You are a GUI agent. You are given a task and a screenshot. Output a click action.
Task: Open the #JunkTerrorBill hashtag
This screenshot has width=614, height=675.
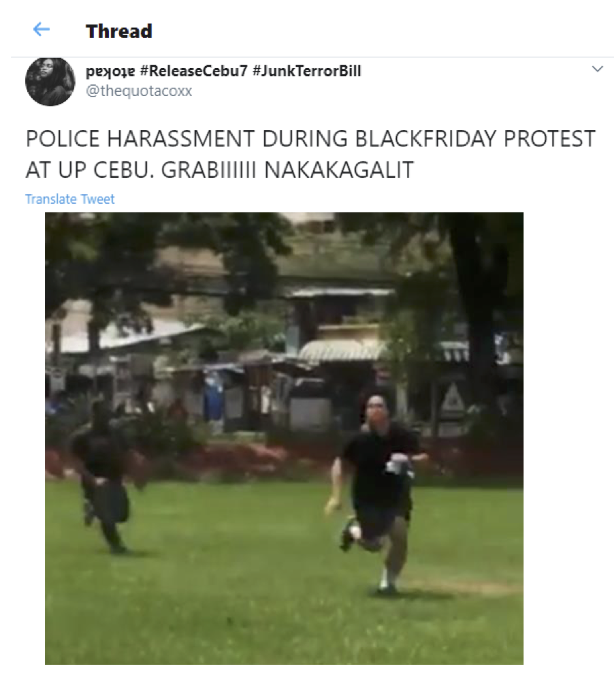point(307,71)
